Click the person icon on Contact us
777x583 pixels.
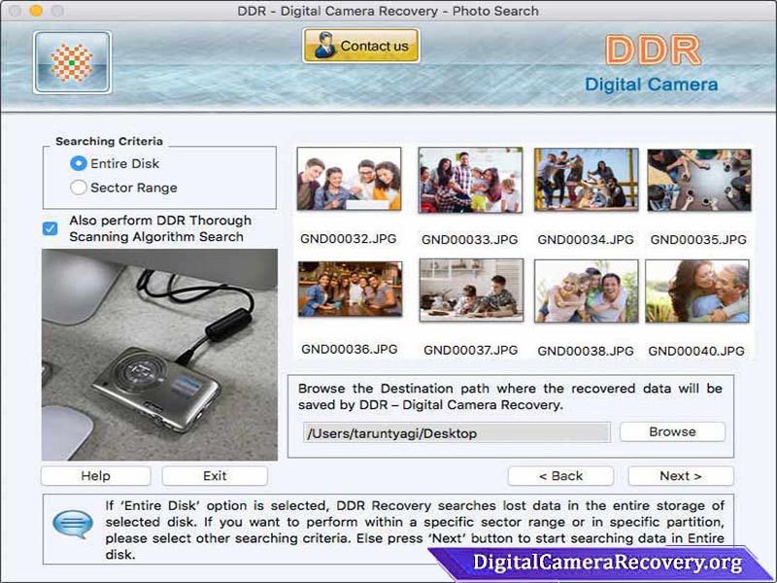coord(324,45)
